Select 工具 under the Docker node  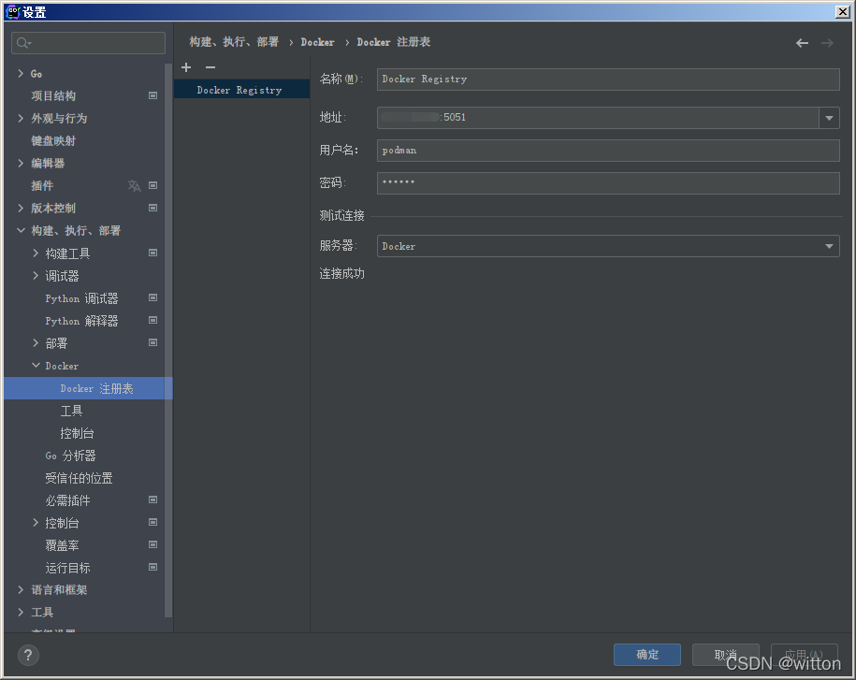point(71,411)
